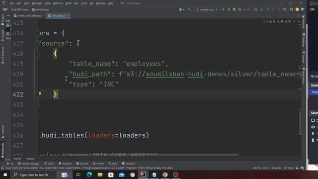Click the main Git branch widget
The width and height of the screenshot is (318, 179).
289,168
